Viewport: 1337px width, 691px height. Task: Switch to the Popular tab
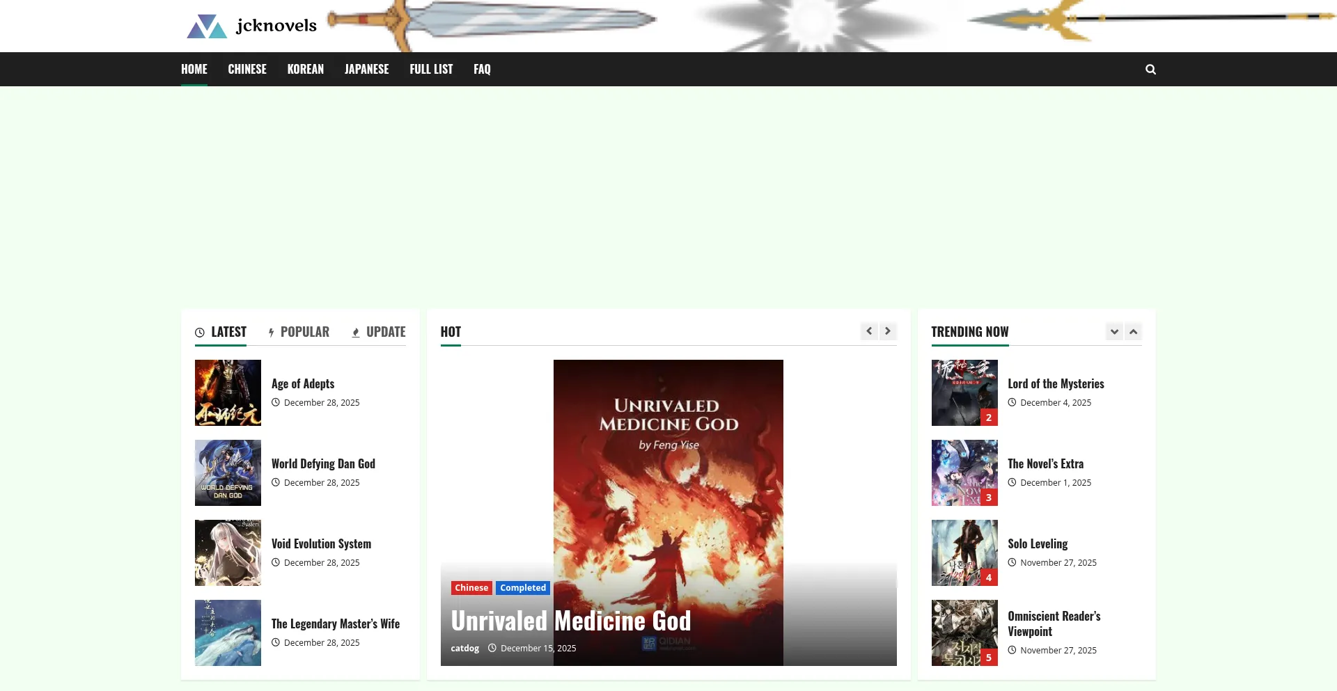[x=299, y=332]
